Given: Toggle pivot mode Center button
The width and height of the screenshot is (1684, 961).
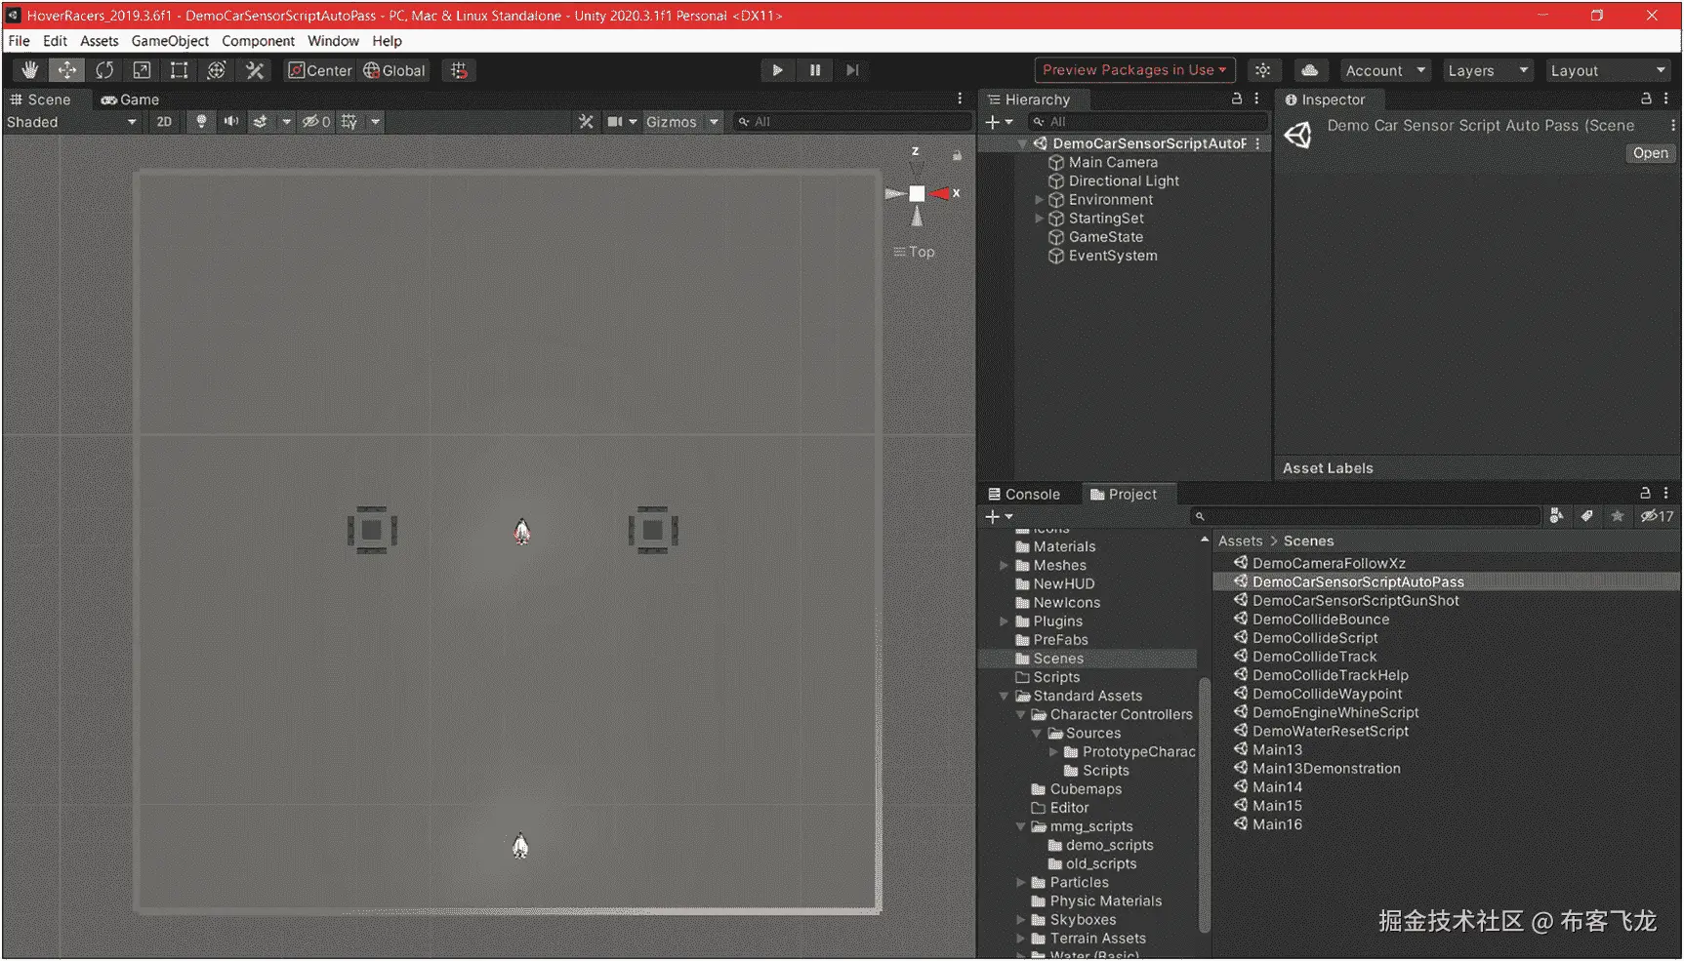Looking at the screenshot, I should (x=319, y=70).
